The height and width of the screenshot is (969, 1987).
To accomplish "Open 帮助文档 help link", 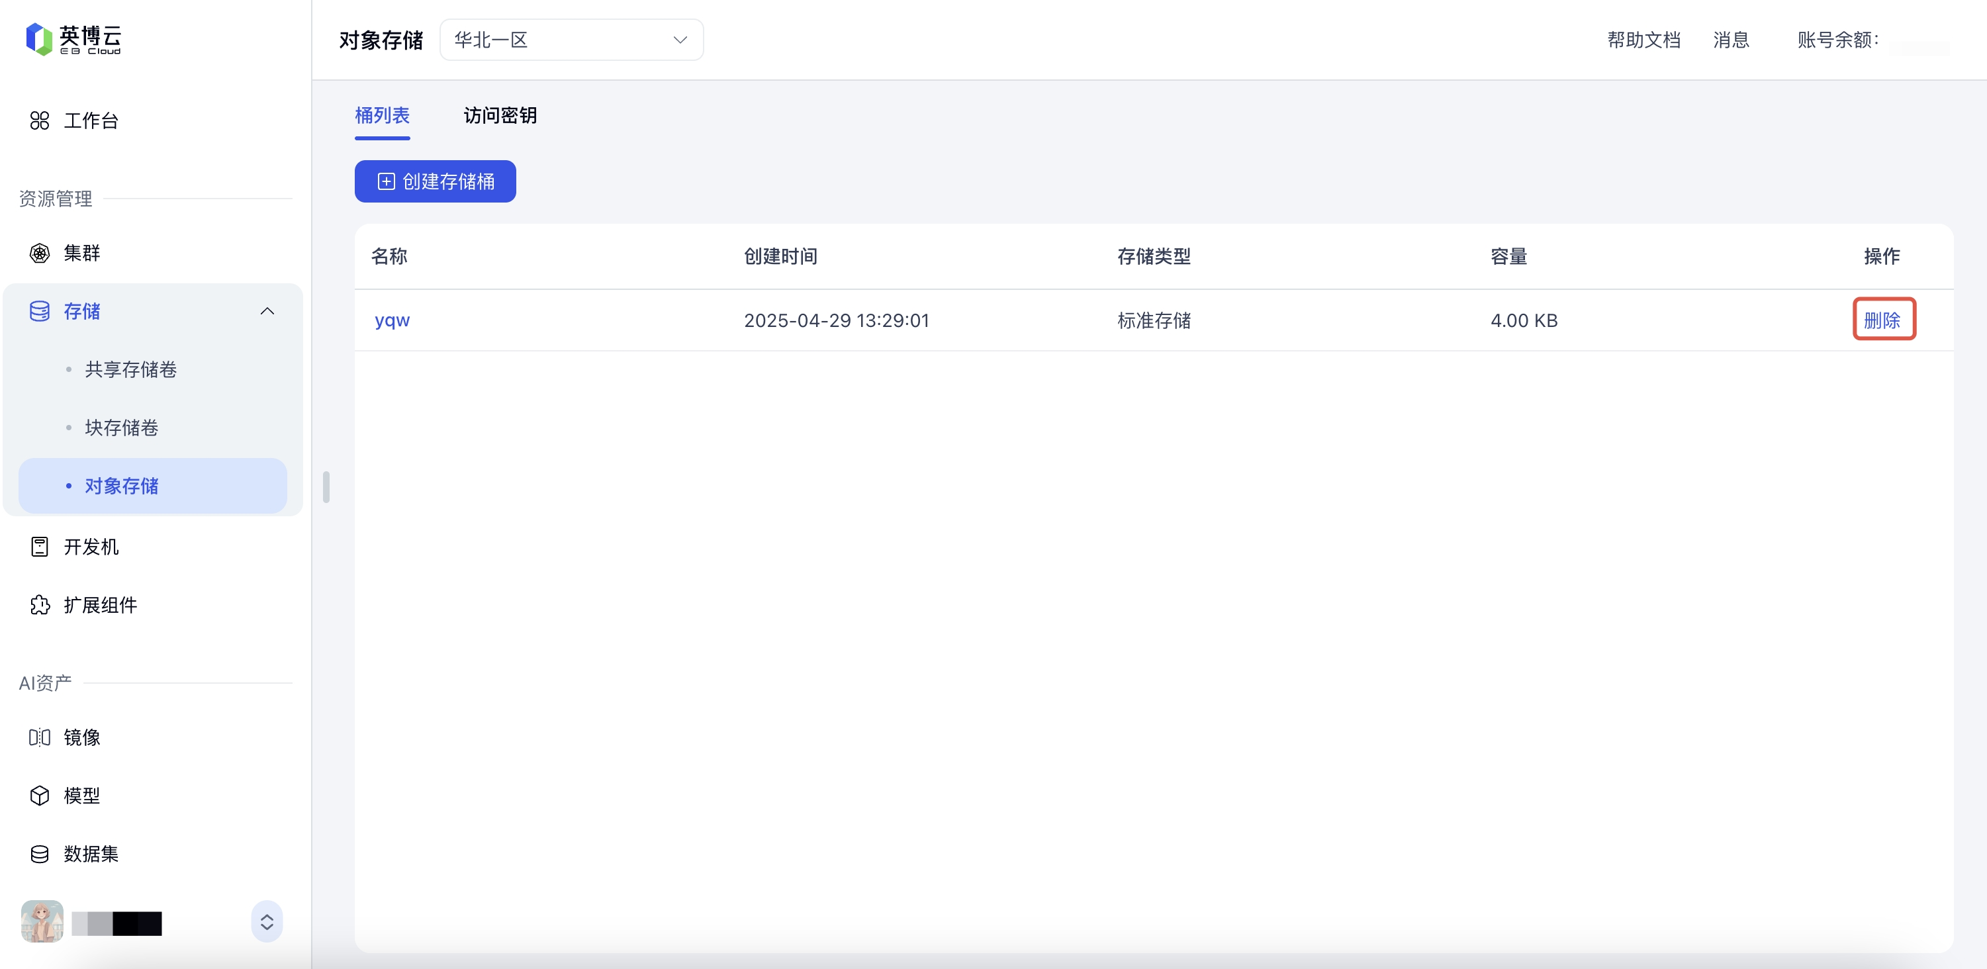I will [1643, 39].
